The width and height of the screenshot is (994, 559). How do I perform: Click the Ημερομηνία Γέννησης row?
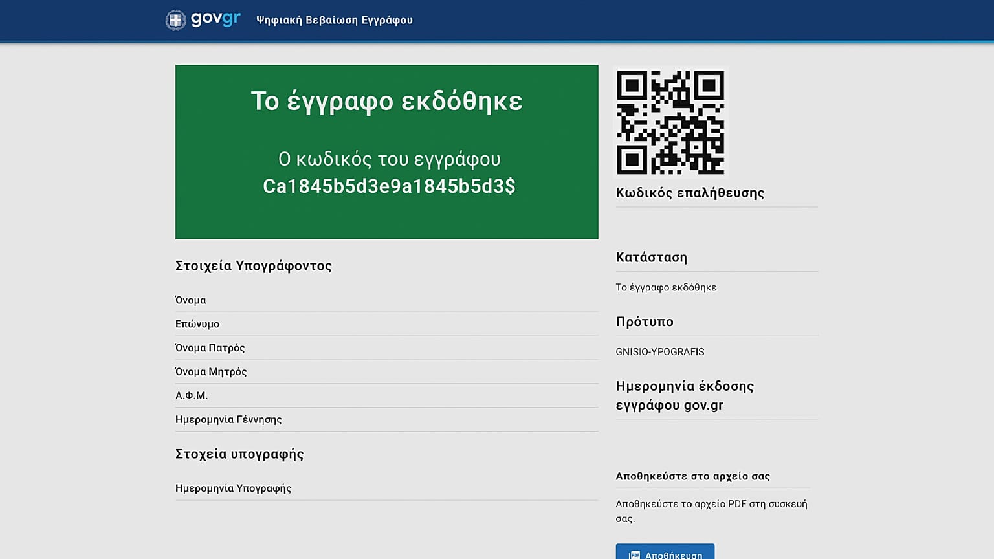tap(387, 420)
